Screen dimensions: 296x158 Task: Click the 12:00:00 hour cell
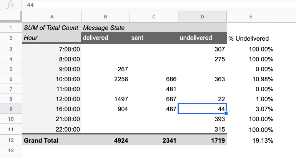click(x=52, y=99)
